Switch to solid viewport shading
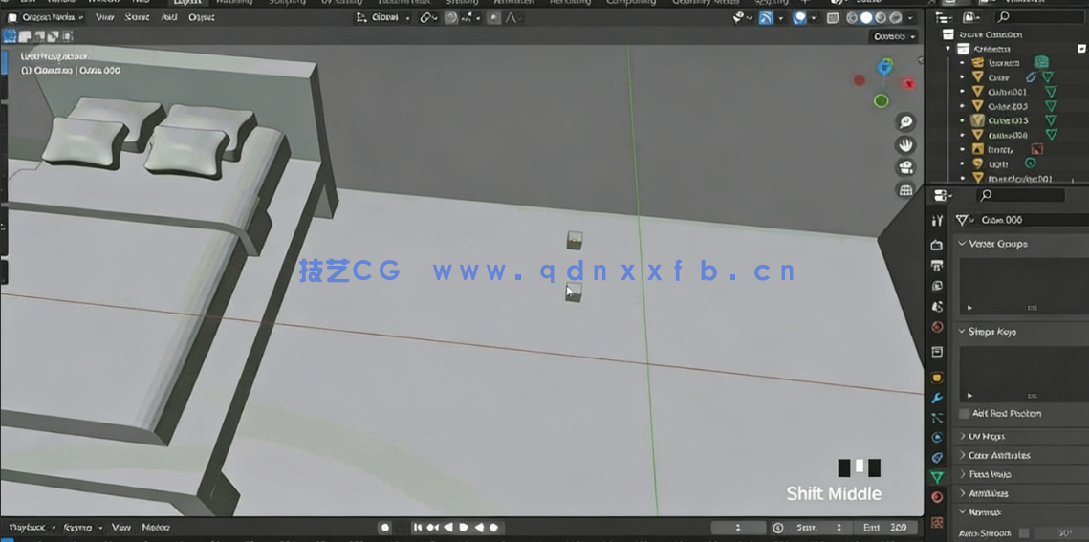The image size is (1089, 542). (x=866, y=18)
